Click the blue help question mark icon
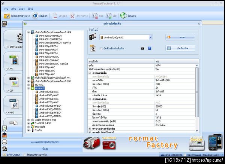 point(150,48)
